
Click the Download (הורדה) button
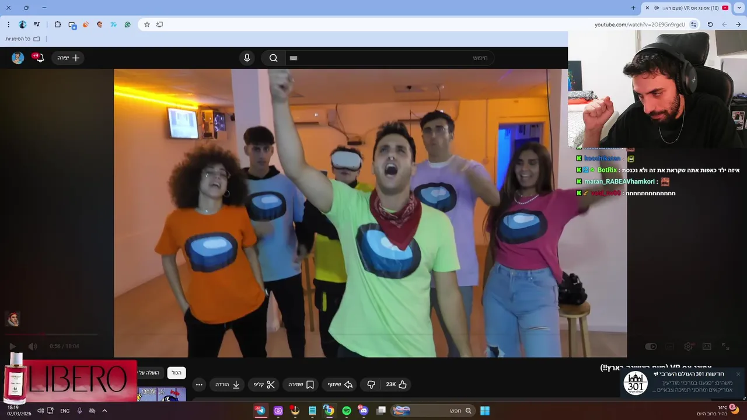(228, 384)
